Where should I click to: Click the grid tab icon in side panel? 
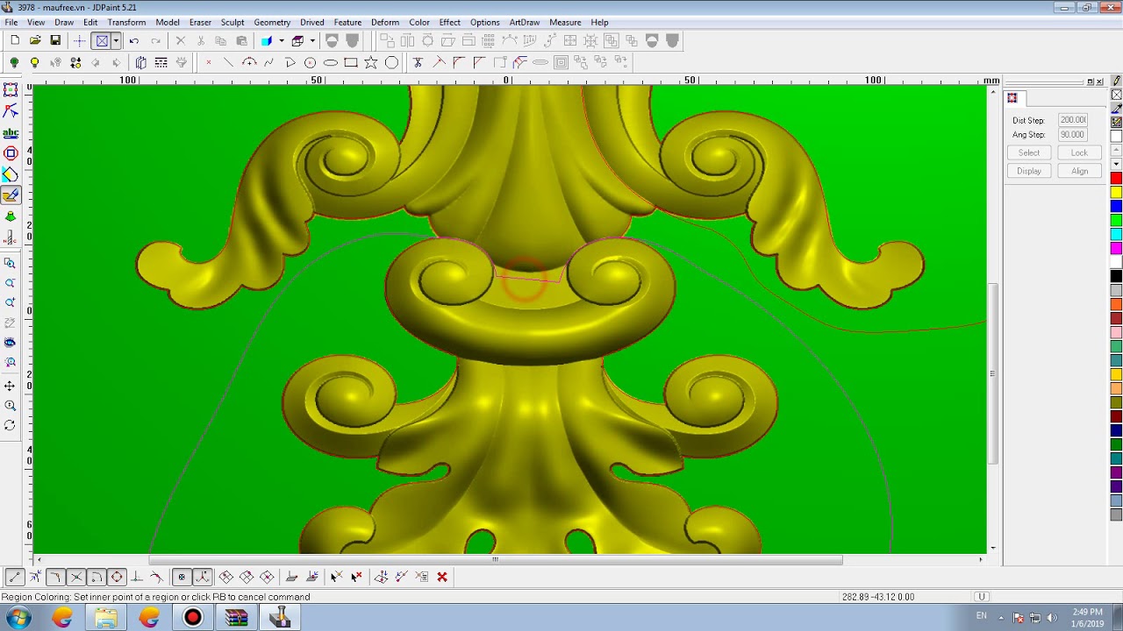[x=1012, y=98]
